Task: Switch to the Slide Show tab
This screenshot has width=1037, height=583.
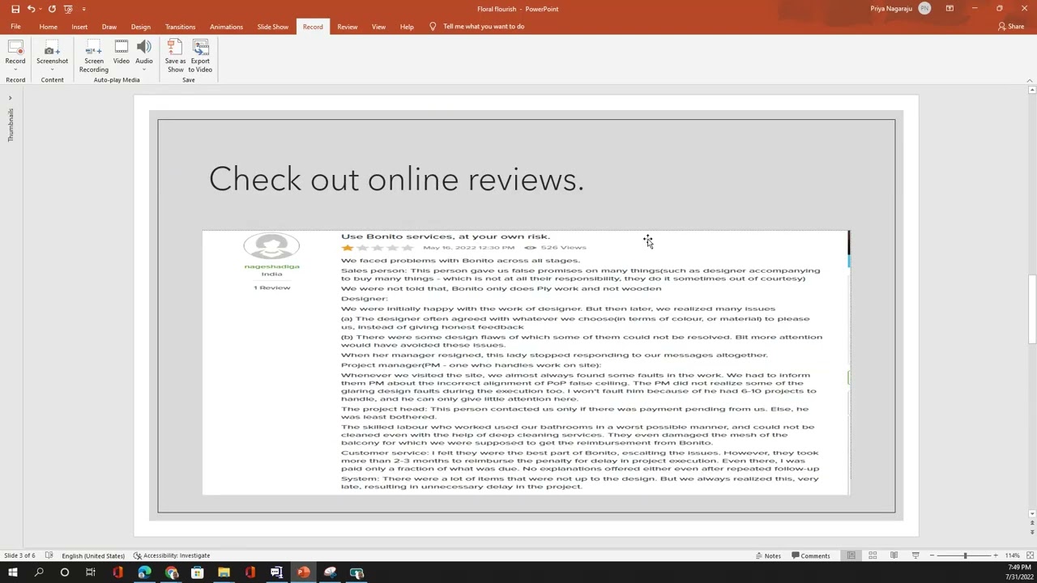Action: tap(273, 27)
